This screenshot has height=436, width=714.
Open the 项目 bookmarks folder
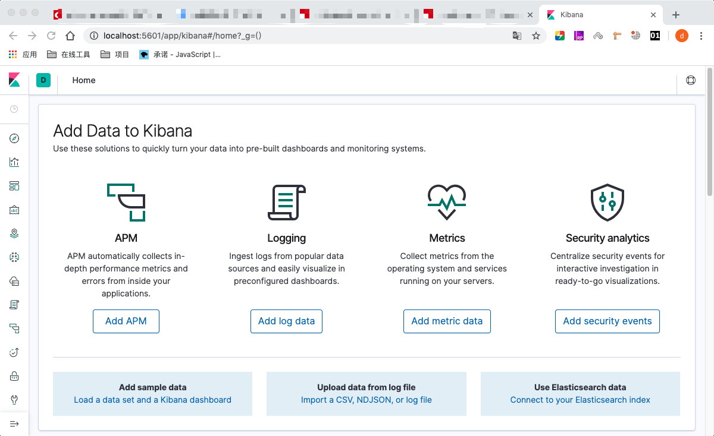pyautogui.click(x=115, y=55)
